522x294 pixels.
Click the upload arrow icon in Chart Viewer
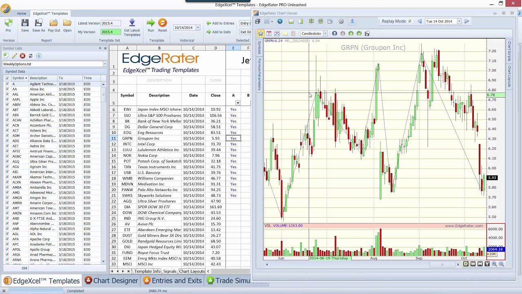[352, 21]
